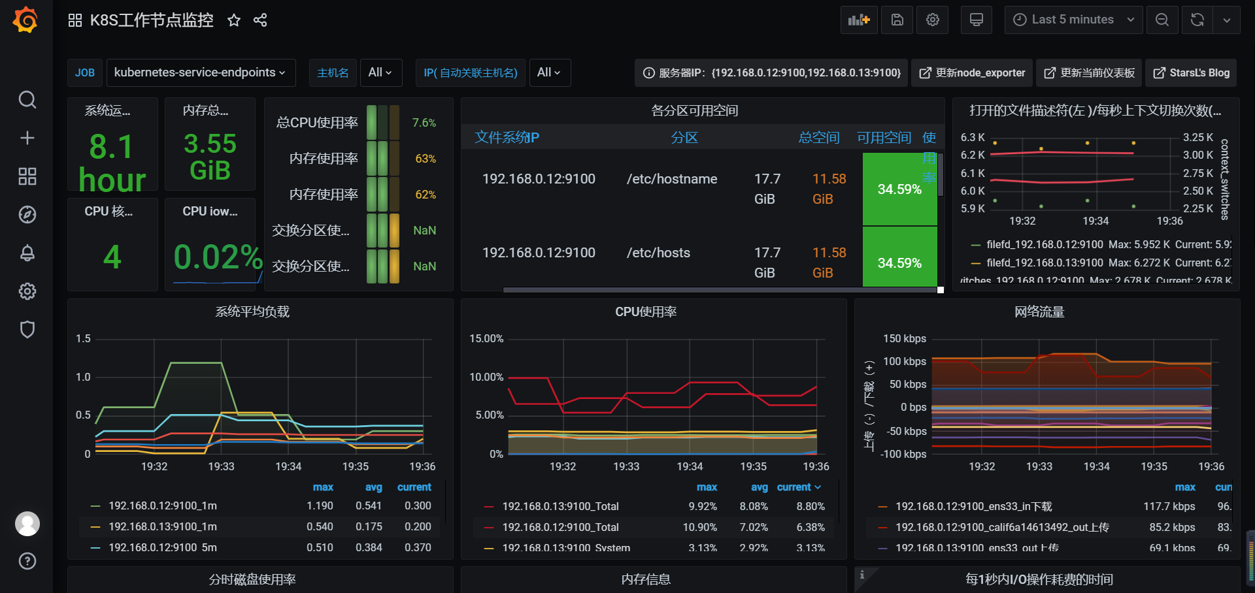Open the kubernetes-service-endpoints JOB dropdown

click(200, 72)
